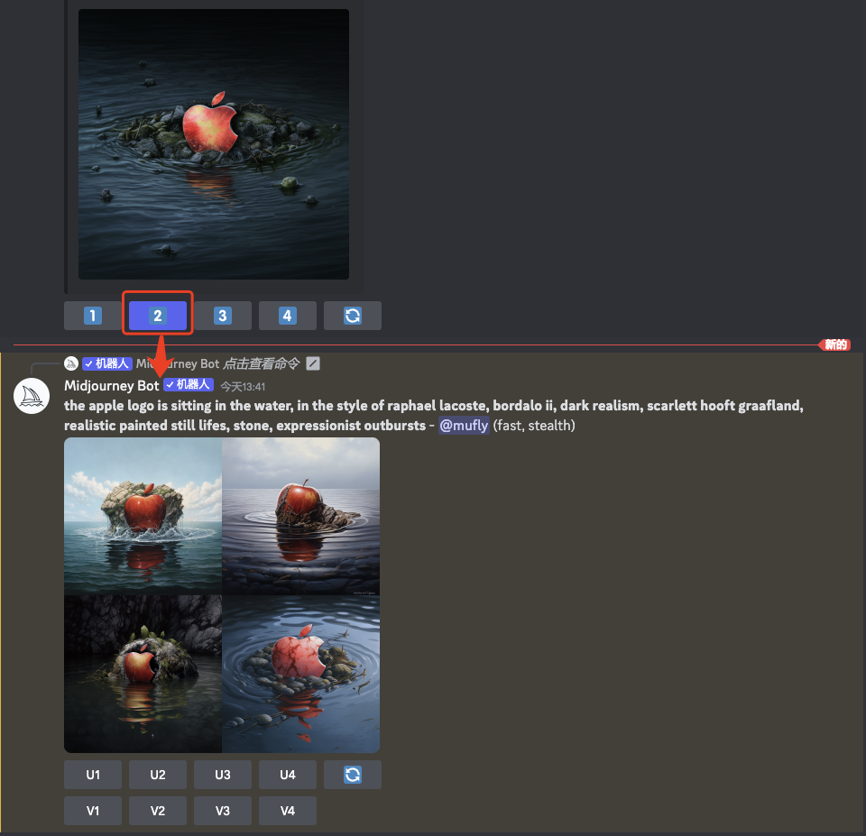Upscale third image with U3
Screen dimensions: 866x836
tap(223, 775)
